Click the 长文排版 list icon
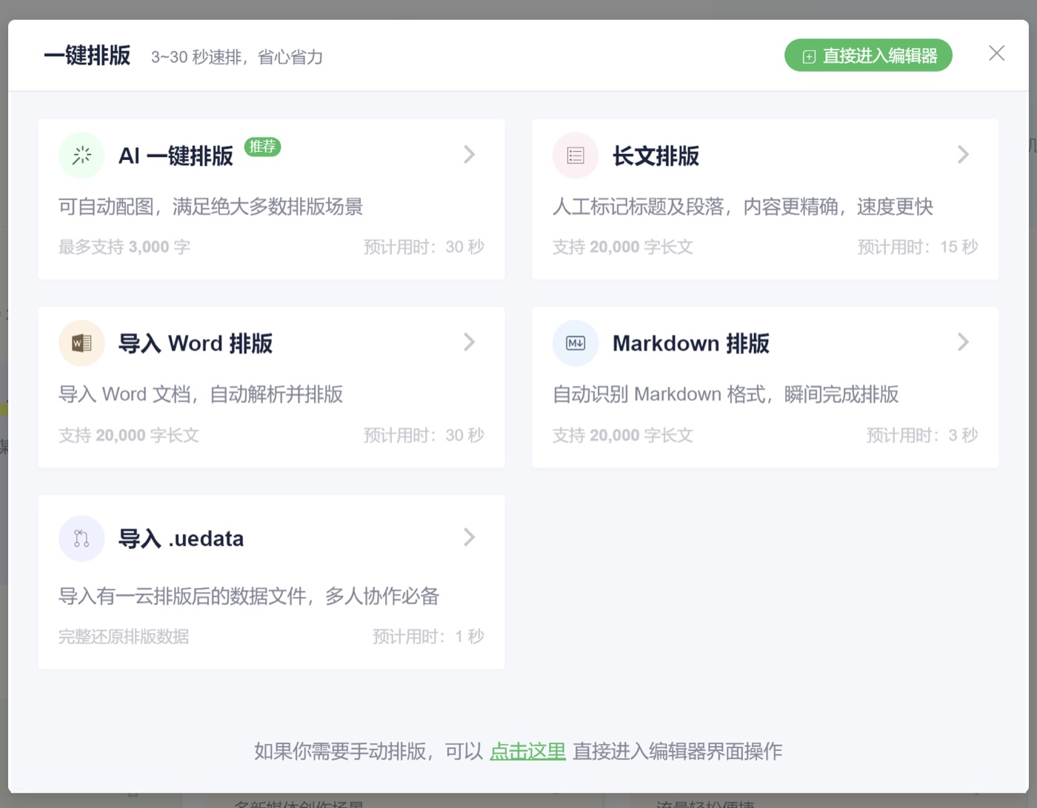This screenshot has width=1037, height=808. coord(576,156)
